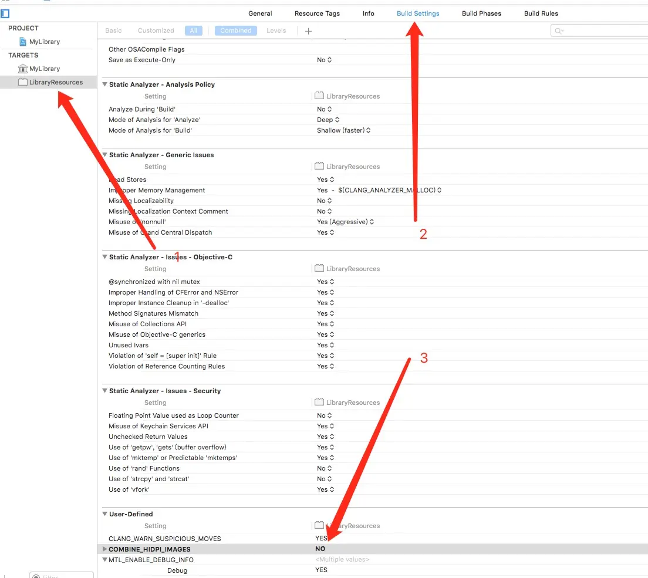Collapse Static Analyzer - Issues - Objective-C section
Viewport: 648px width, 578px height.
pyautogui.click(x=104, y=257)
